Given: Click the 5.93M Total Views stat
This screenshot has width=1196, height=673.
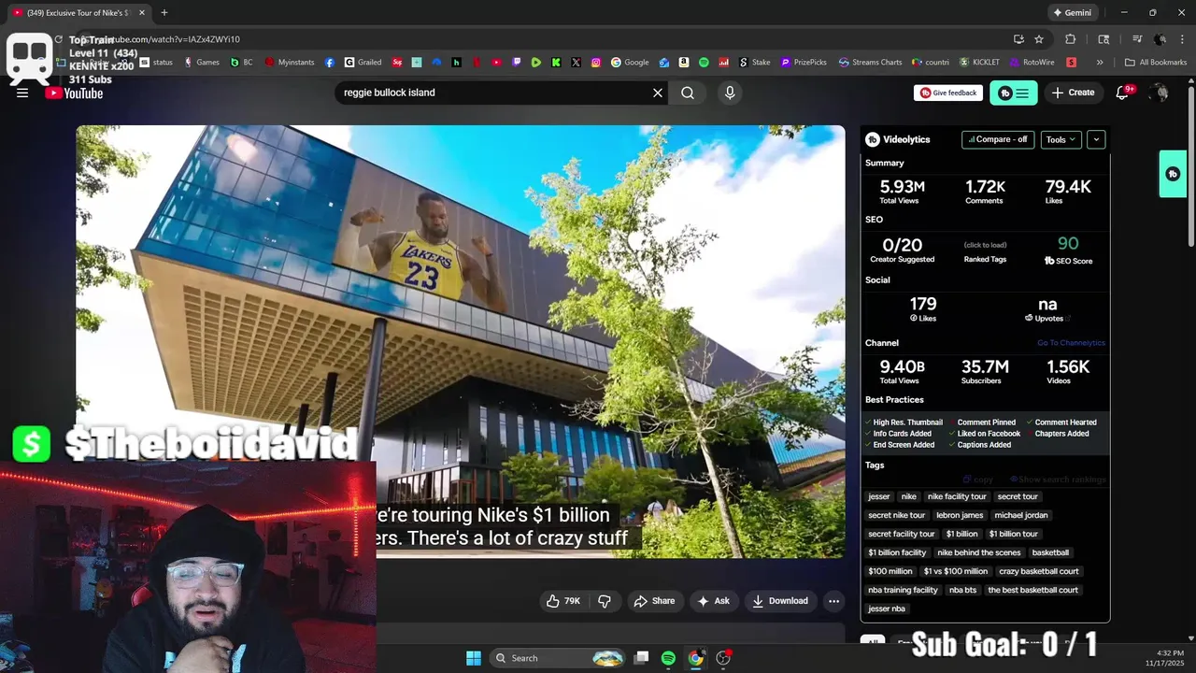Looking at the screenshot, I should [x=900, y=192].
